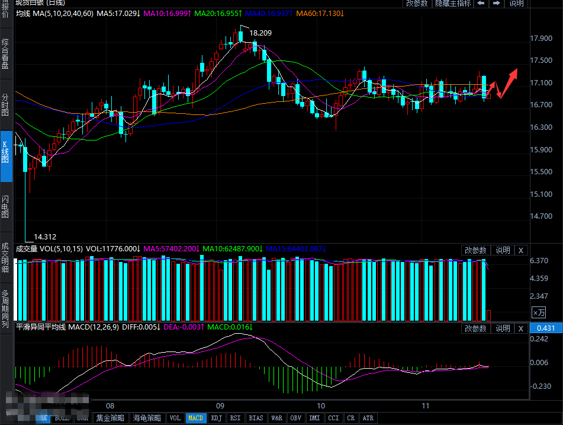Image resolution: width=563 pixels, height=425 pixels.
Task: Click 改参数 in the volume panel
Action: (x=475, y=250)
